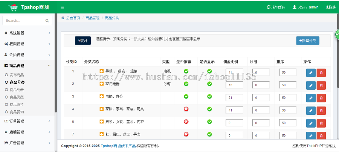Viewport: 339px width, 152px height.
Task: Click the home icon in breadcrumb
Action: click(x=63, y=18)
